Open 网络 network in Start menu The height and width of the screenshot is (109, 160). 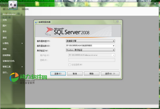point(5,49)
